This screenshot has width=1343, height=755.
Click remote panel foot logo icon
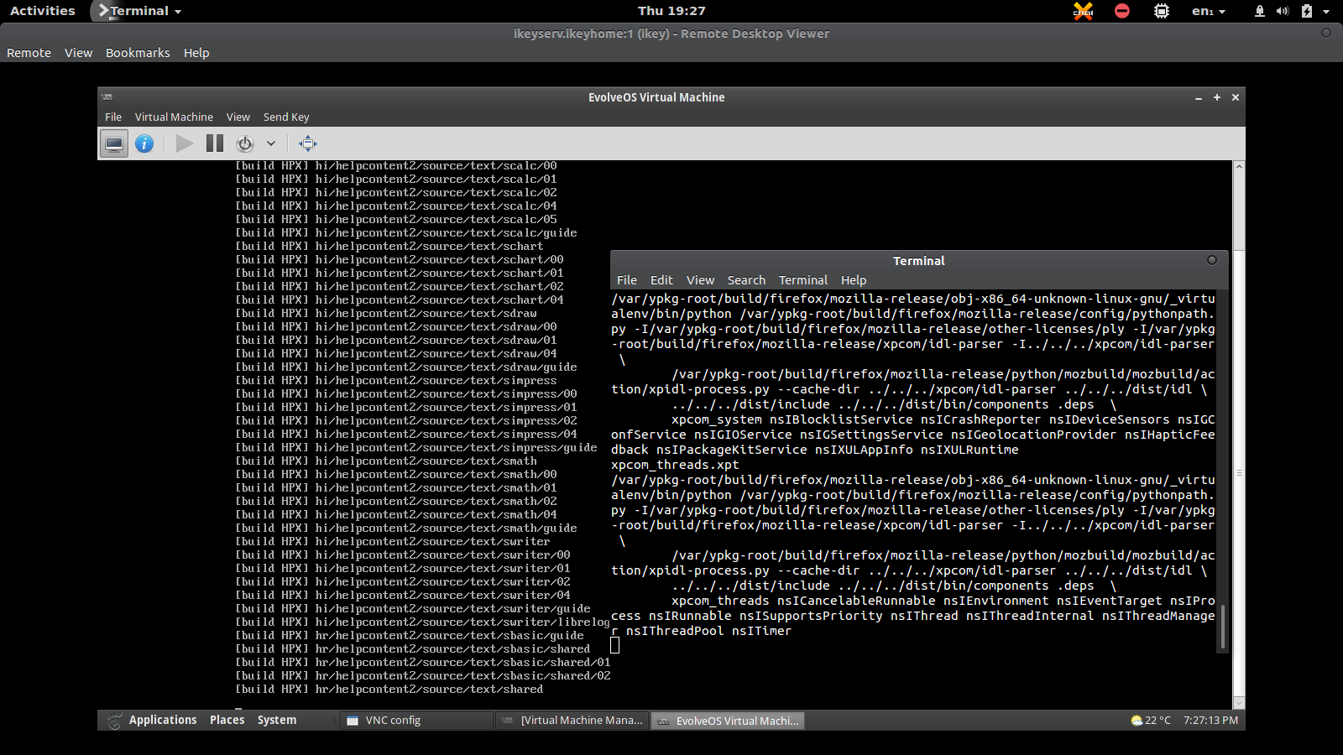[x=115, y=720]
